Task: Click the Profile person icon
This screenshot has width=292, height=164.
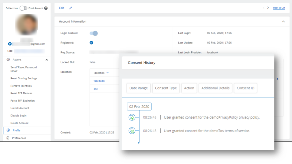Action: [8, 130]
